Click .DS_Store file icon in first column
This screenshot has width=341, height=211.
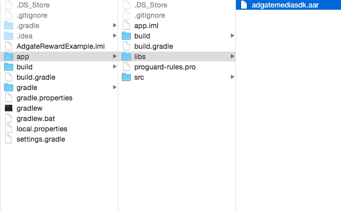pyautogui.click(x=9, y=5)
